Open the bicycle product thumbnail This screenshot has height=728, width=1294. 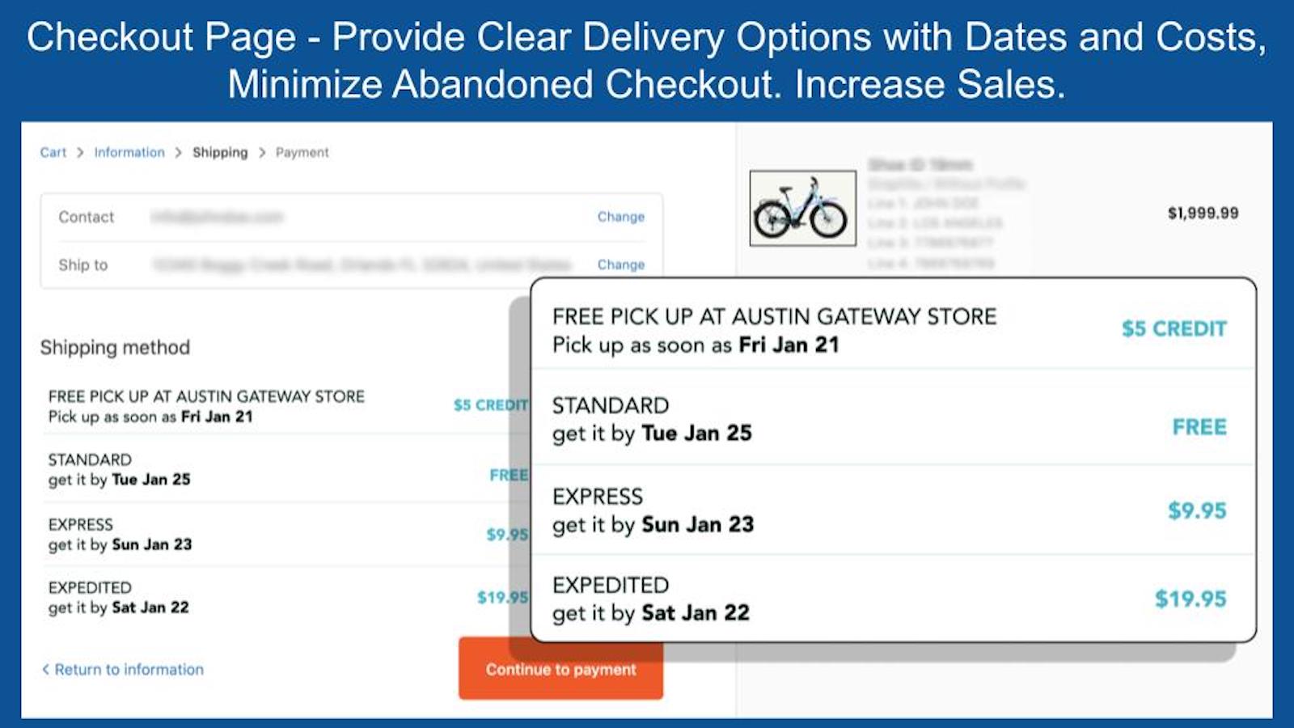[x=802, y=209]
